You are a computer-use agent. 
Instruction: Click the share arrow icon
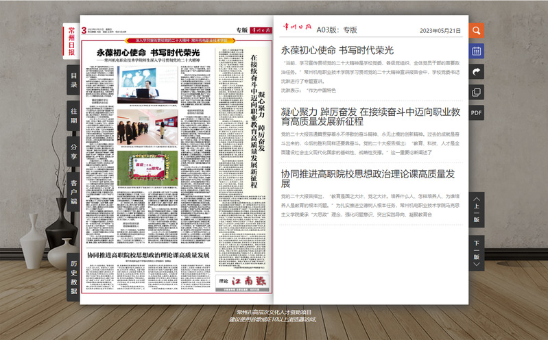click(x=476, y=71)
